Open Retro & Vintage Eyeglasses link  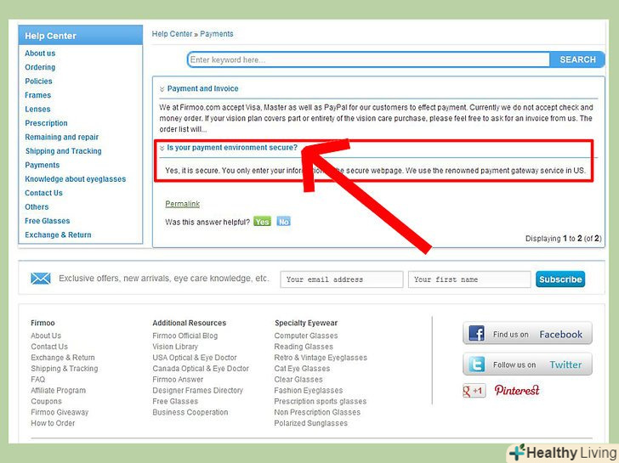tap(321, 358)
